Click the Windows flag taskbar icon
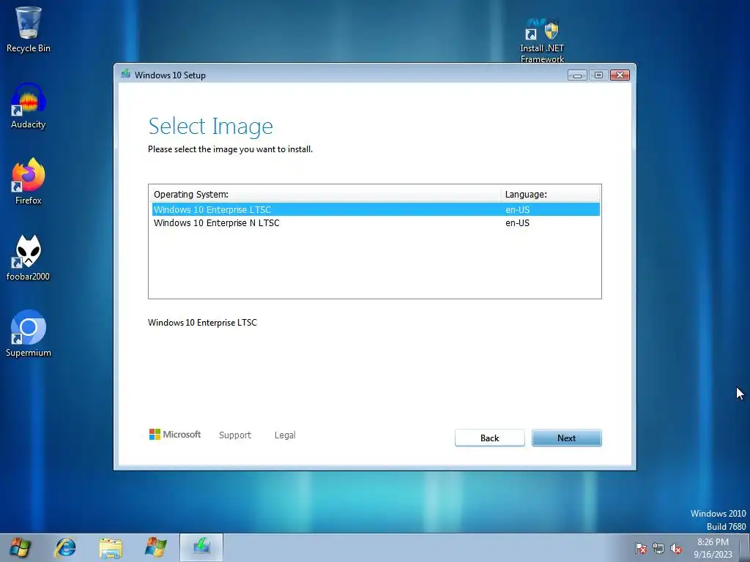The width and height of the screenshot is (750, 562). (156, 547)
